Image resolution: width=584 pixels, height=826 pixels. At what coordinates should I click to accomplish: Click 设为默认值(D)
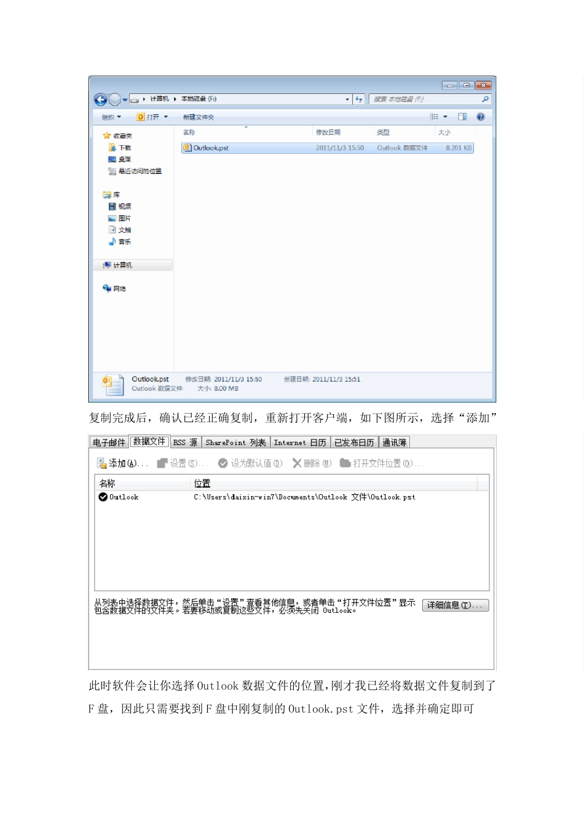251,463
